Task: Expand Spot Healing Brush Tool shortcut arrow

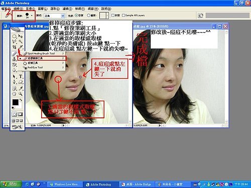Action: (63, 54)
